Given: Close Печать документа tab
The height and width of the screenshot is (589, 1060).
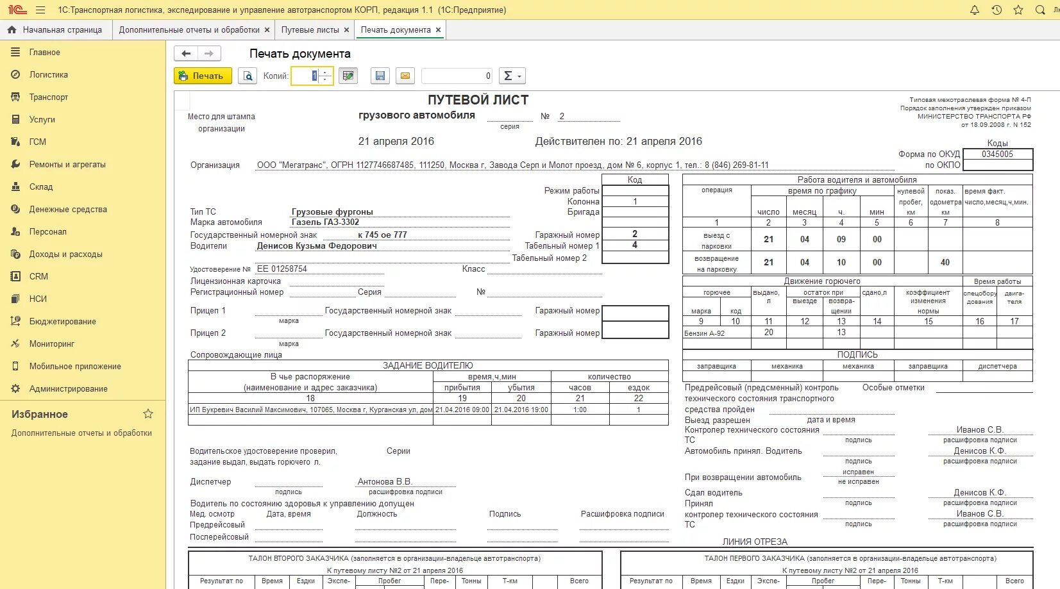Looking at the screenshot, I should click(x=439, y=30).
